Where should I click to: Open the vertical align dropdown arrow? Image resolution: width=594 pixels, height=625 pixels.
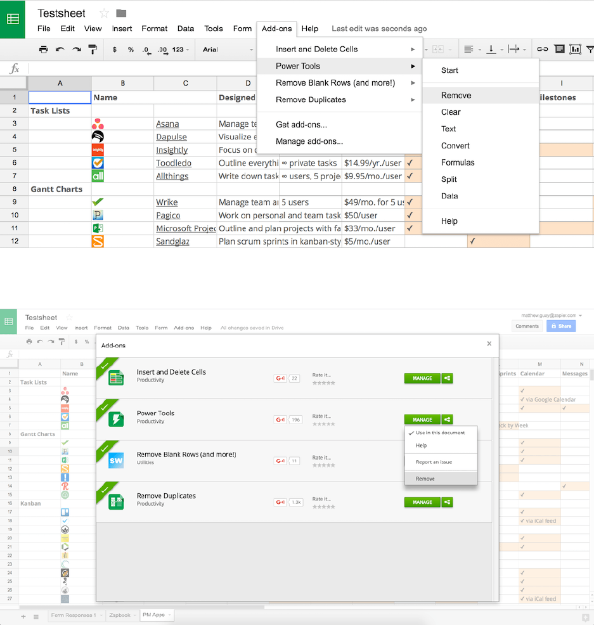[502, 50]
